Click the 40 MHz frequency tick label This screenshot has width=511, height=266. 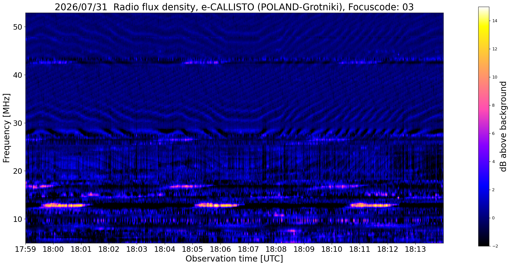18,75
